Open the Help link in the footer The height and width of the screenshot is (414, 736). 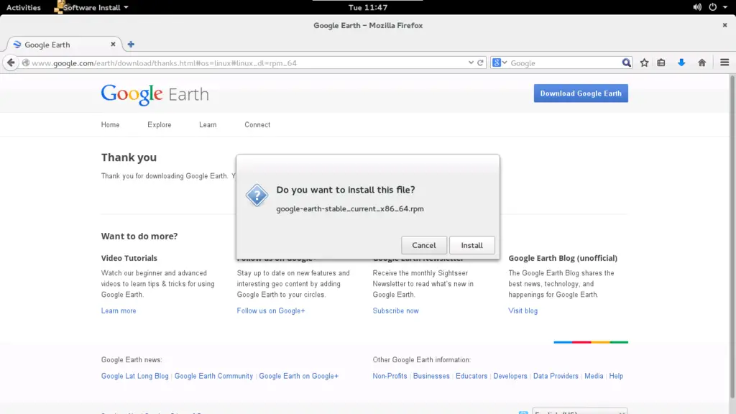[x=616, y=376]
